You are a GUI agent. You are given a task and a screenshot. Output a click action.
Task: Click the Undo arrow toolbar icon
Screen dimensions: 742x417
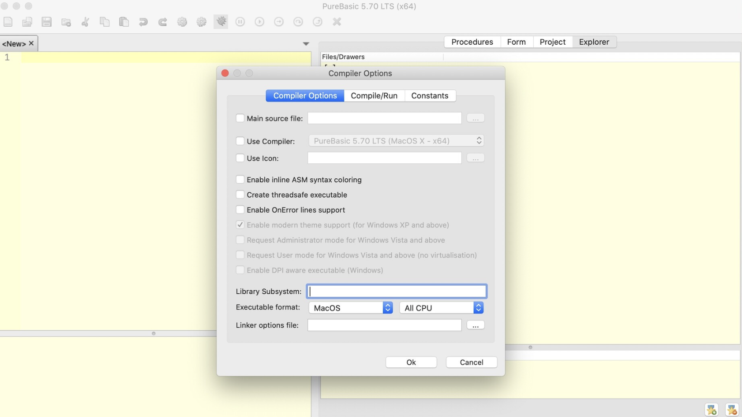coord(143,22)
